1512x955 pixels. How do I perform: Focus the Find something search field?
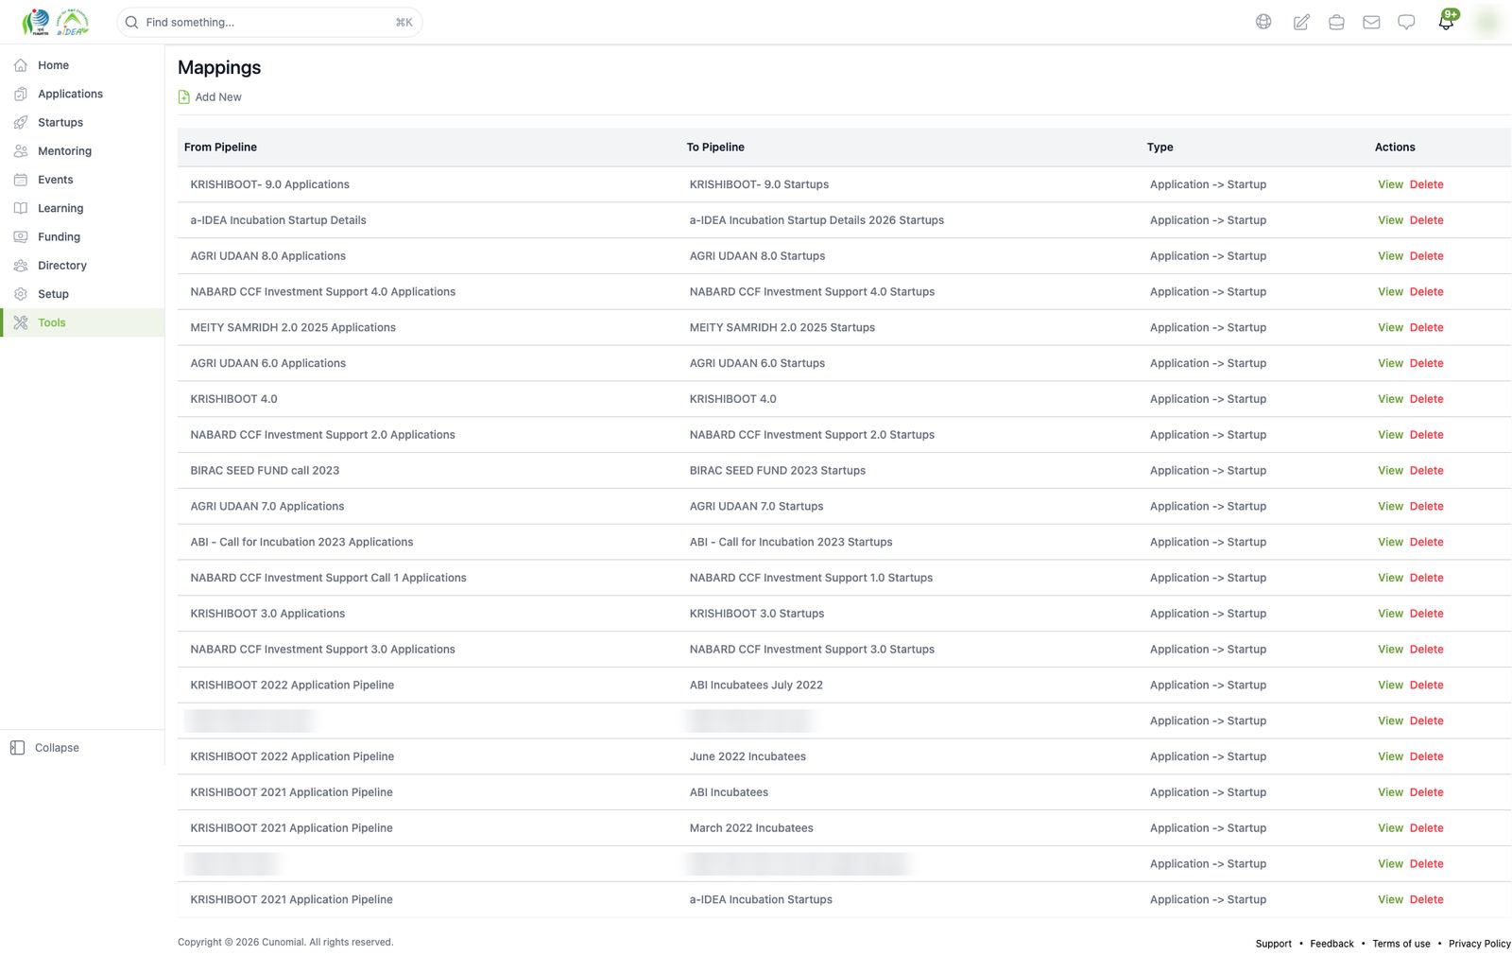click(x=269, y=22)
